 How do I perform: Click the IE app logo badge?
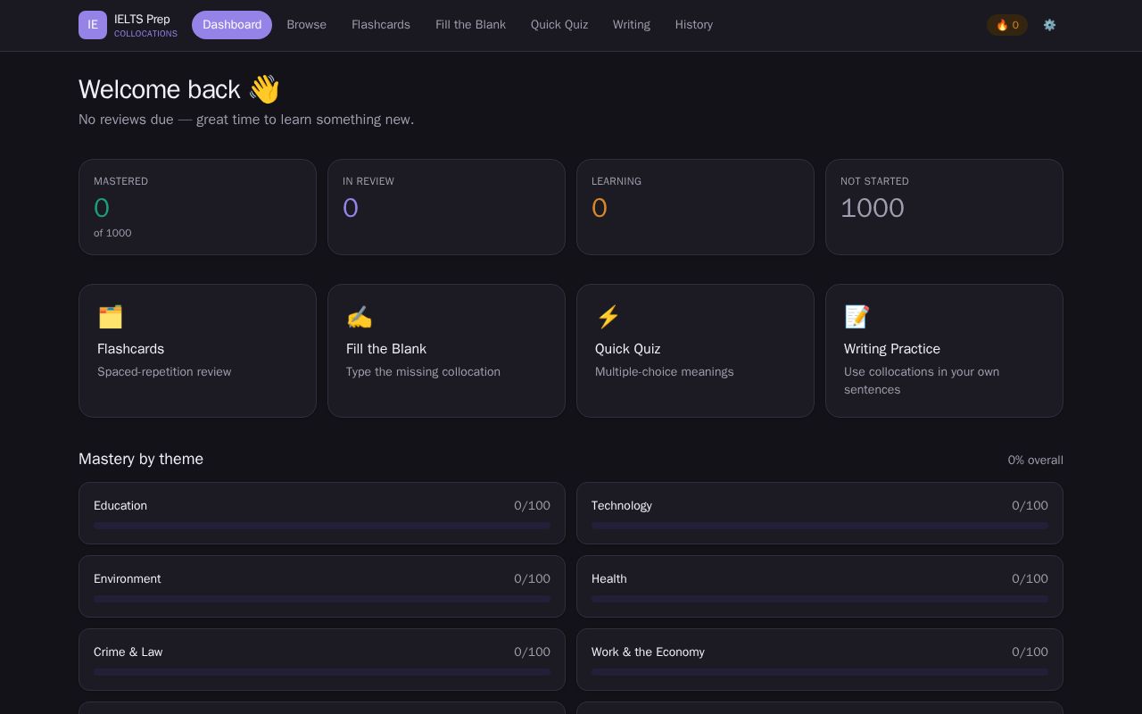pos(93,25)
